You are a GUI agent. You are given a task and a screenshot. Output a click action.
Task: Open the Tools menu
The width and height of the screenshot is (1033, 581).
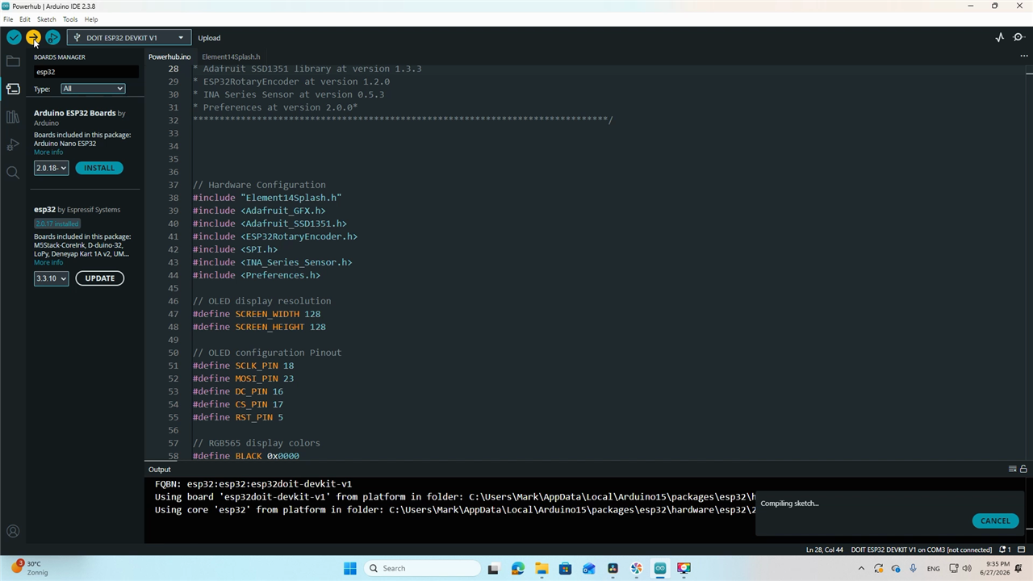[x=70, y=19]
